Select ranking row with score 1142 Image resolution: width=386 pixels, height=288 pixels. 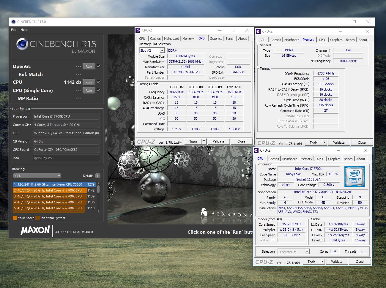coord(54,190)
